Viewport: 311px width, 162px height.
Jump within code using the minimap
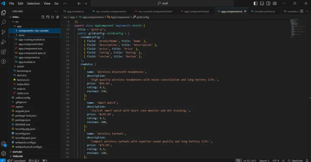point(298,28)
